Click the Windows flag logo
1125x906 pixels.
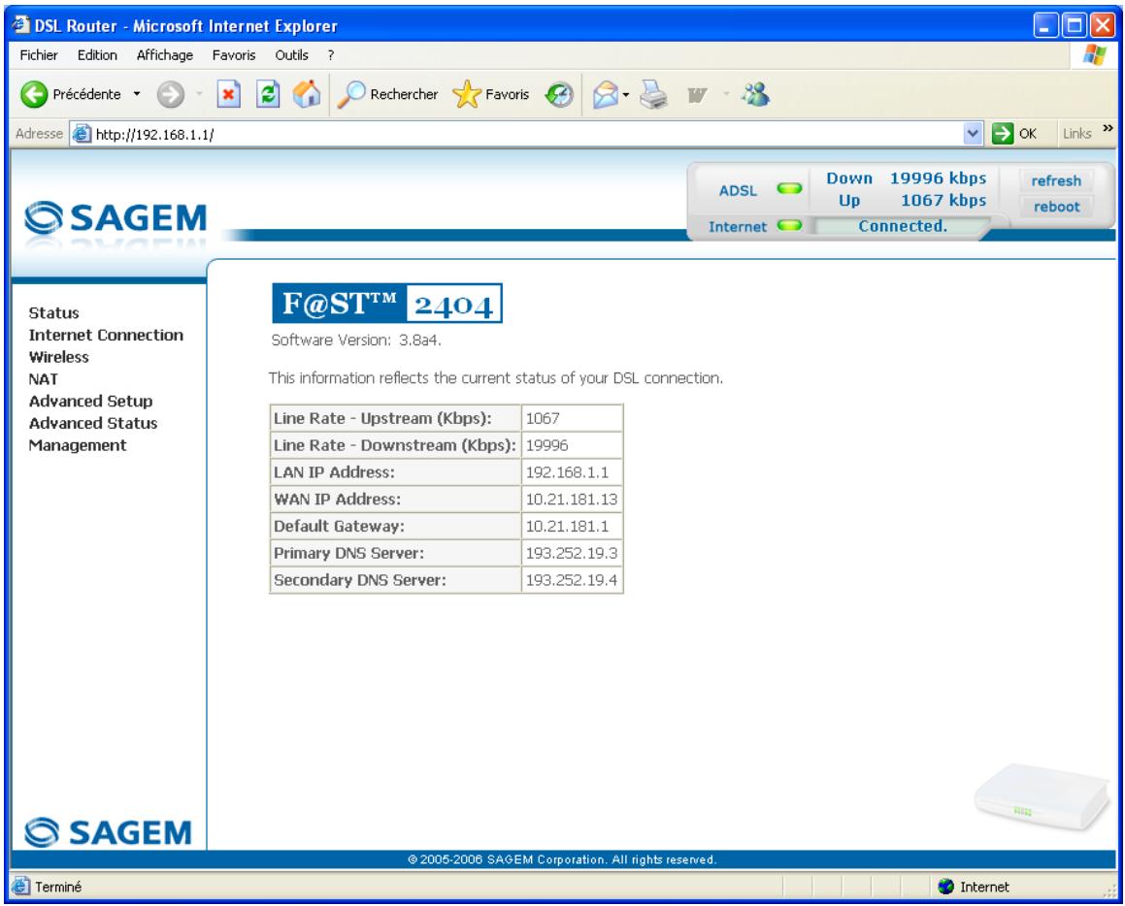coord(1094,54)
